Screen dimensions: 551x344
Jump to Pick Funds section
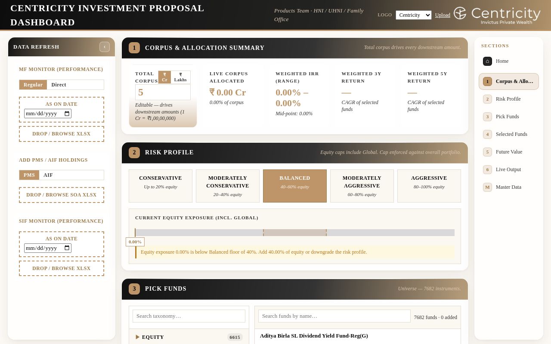pyautogui.click(x=509, y=117)
